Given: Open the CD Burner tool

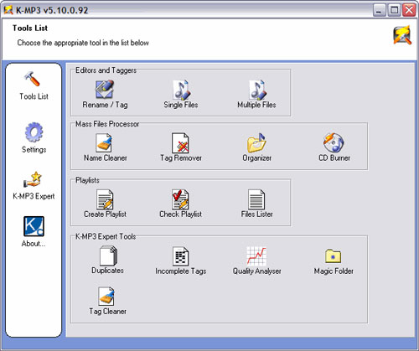Looking at the screenshot, I should pyautogui.click(x=334, y=147).
